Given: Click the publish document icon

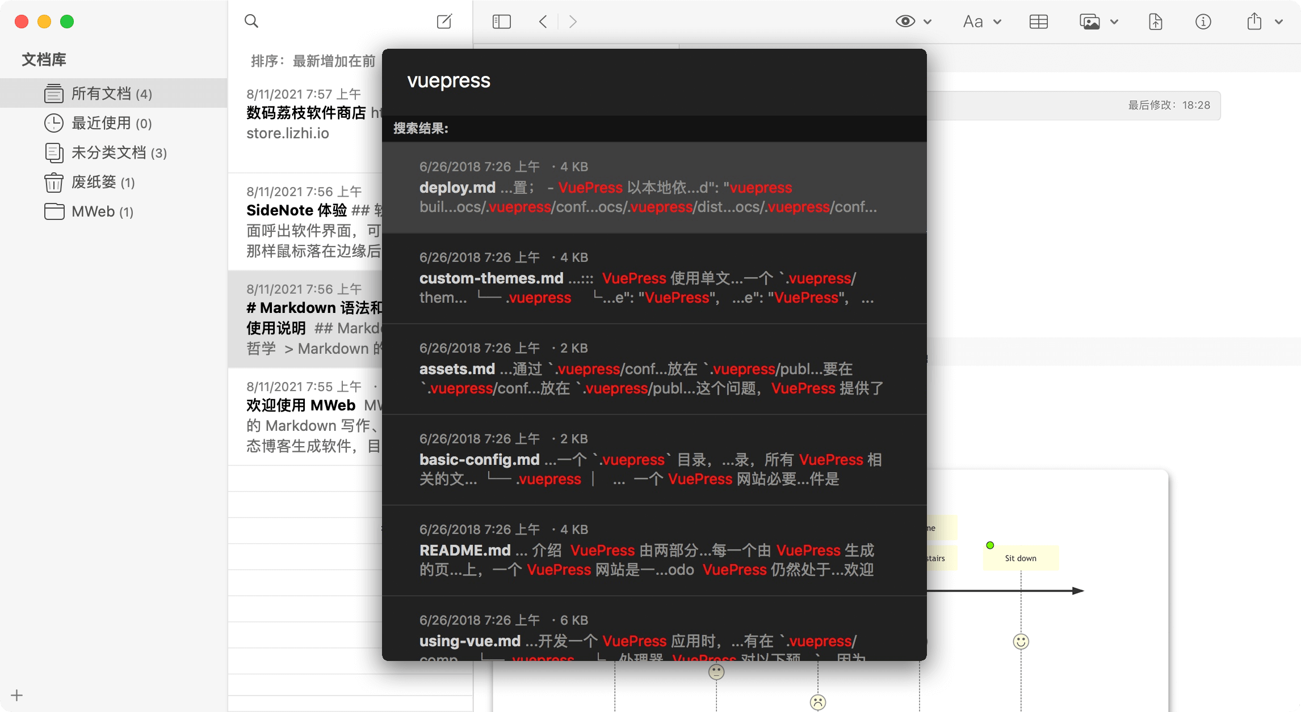Looking at the screenshot, I should pos(1155,21).
